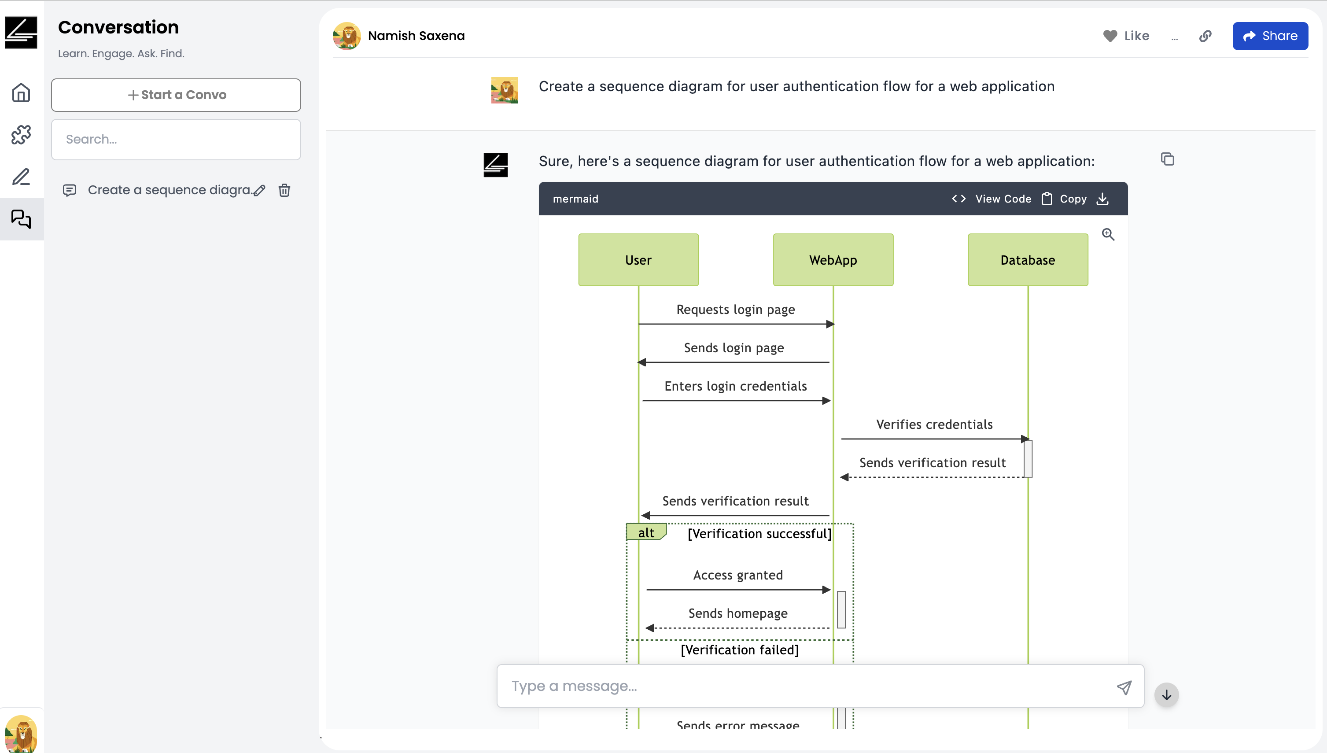Toggle Like on this conversation
1327x753 pixels.
[x=1126, y=36]
